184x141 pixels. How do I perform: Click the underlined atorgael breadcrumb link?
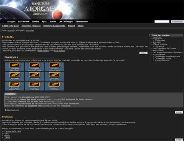(30, 30)
